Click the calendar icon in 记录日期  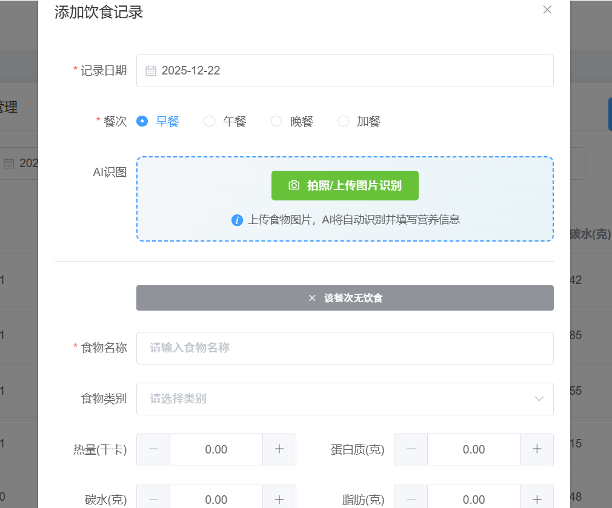pos(151,71)
